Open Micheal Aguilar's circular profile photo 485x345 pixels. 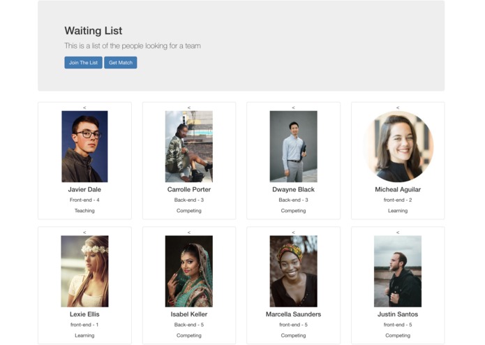398,147
